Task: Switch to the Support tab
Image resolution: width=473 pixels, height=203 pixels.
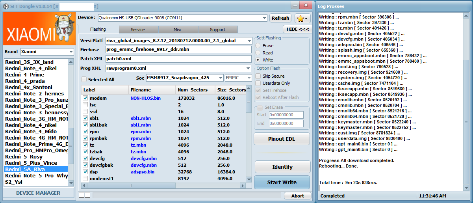Action: click(x=218, y=30)
